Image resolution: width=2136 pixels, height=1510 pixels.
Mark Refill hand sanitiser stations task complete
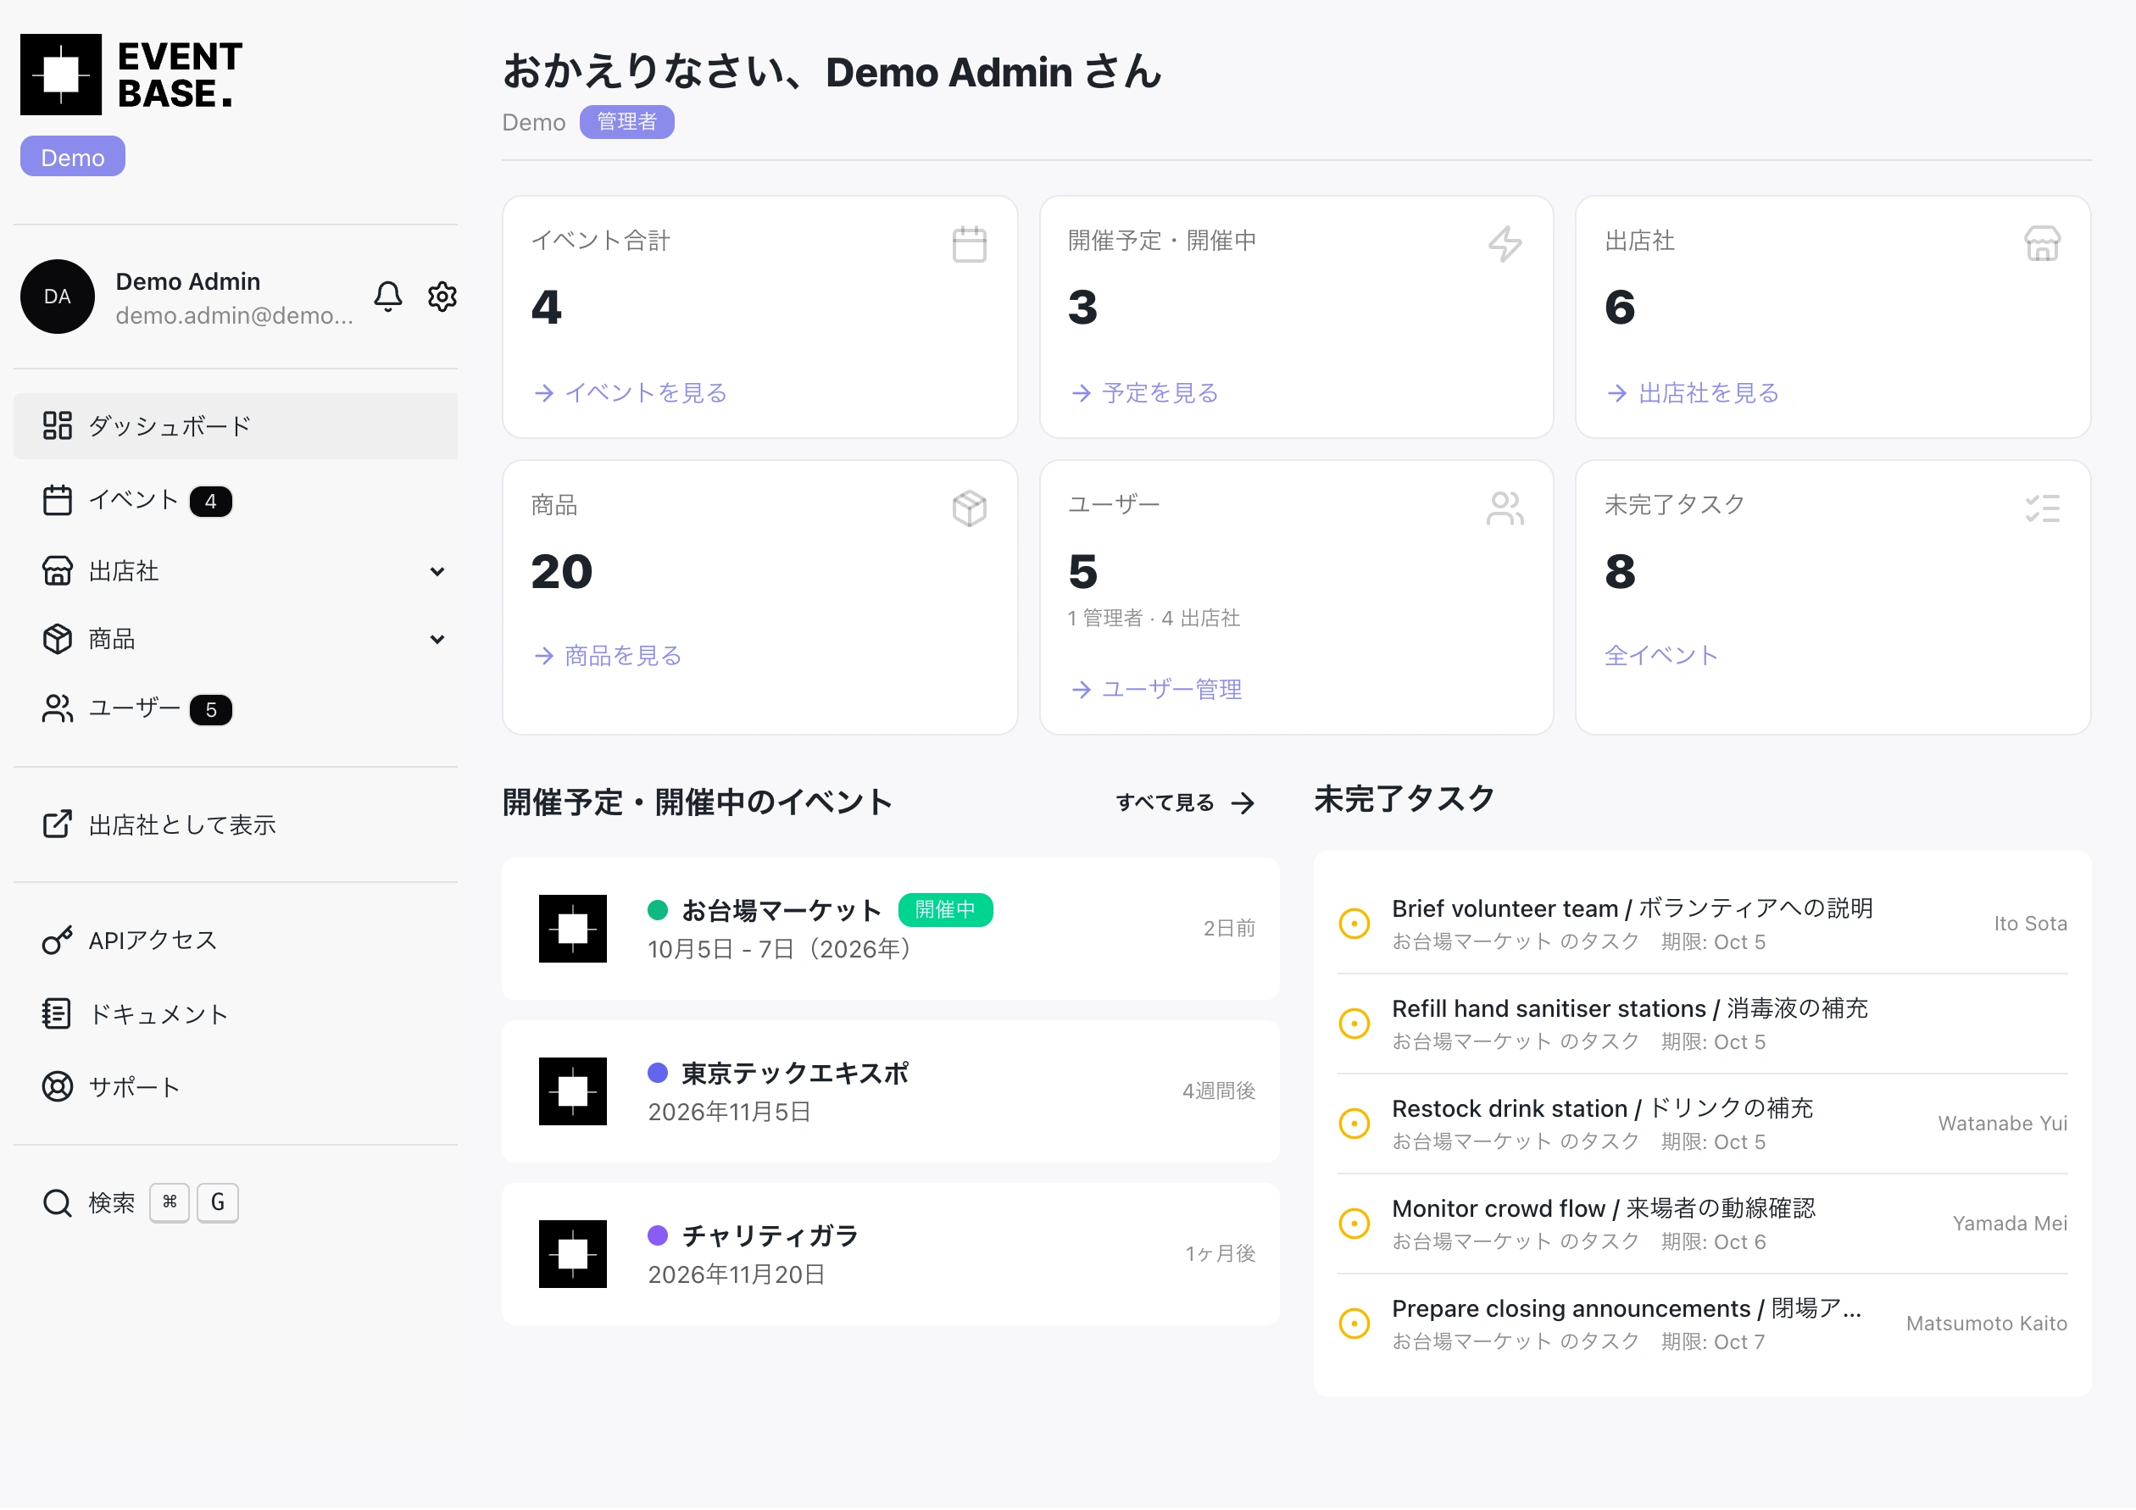click(x=1354, y=1024)
